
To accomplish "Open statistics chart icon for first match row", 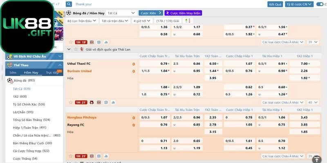I will click(x=106, y=42).
